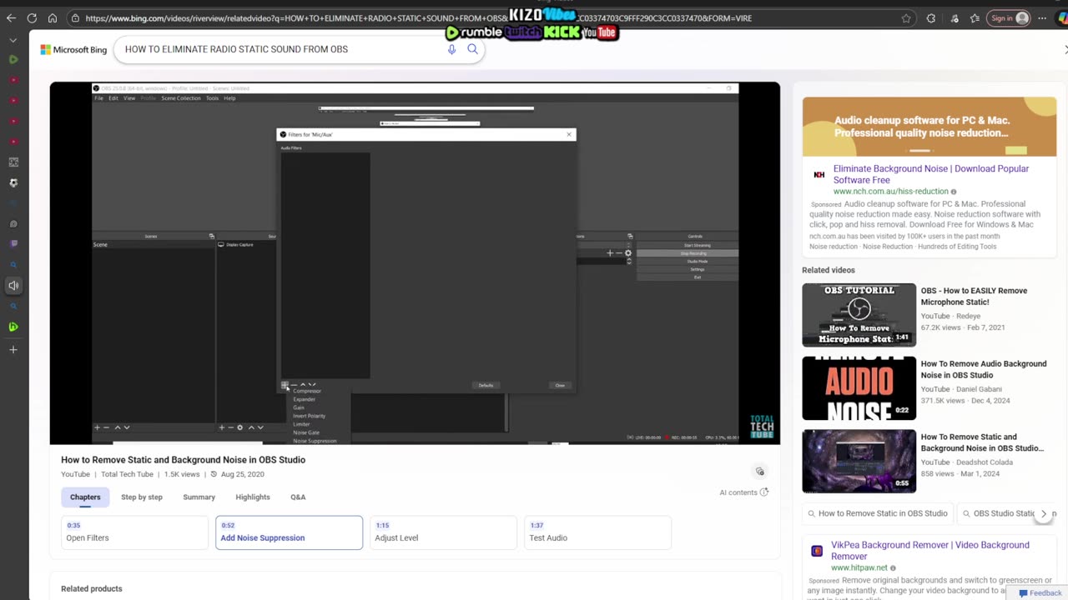Open VikPea Background Remover ad link
The height and width of the screenshot is (600, 1068).
(x=930, y=551)
